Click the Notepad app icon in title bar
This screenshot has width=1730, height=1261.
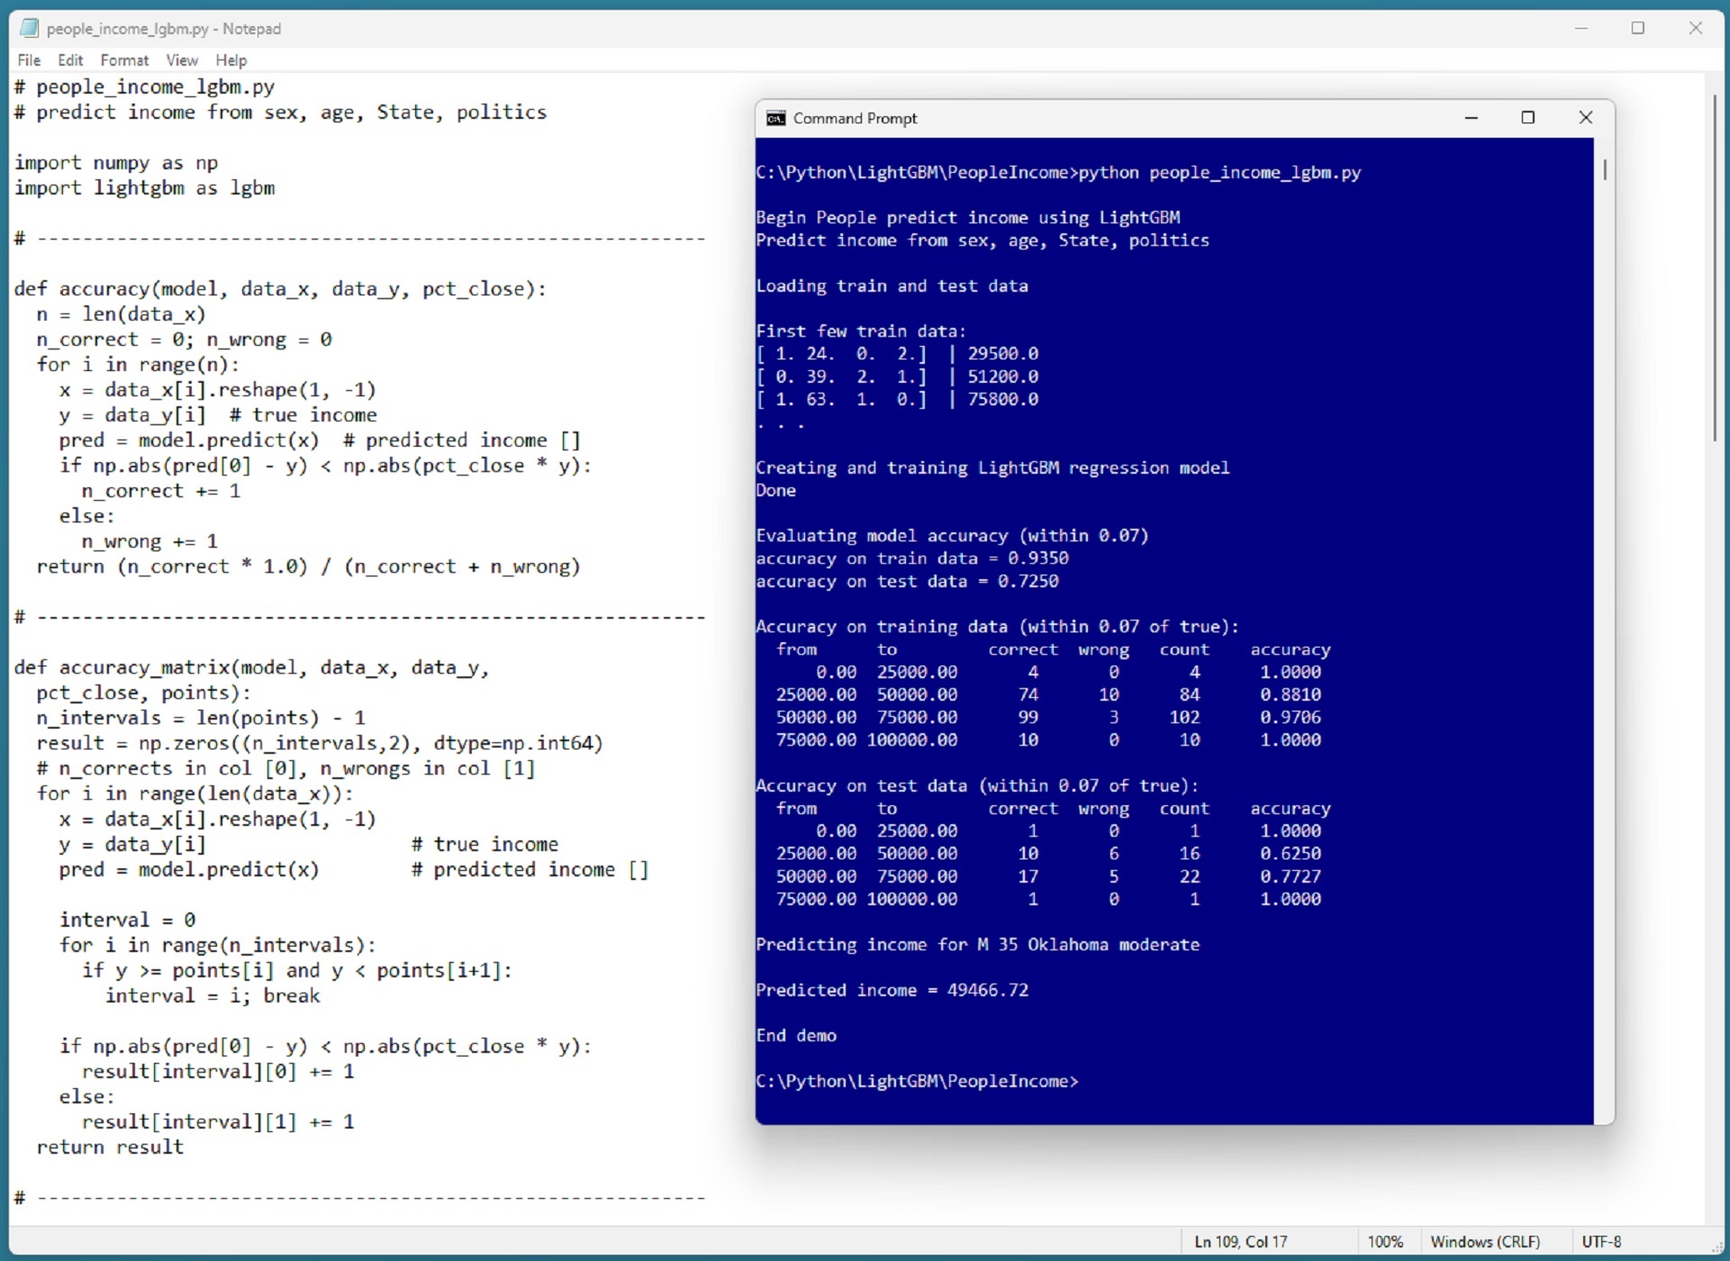[x=30, y=28]
